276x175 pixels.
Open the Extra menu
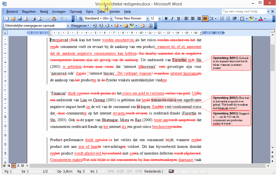pyautogui.click(x=89, y=12)
